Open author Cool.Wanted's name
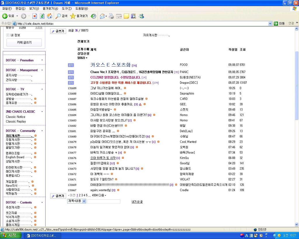 [x=188, y=142]
